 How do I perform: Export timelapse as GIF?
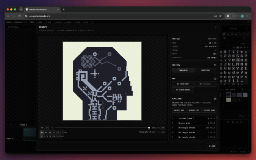coord(179,110)
